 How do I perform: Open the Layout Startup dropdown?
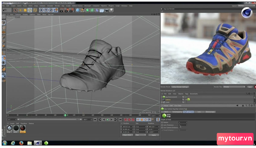coord(246,6)
